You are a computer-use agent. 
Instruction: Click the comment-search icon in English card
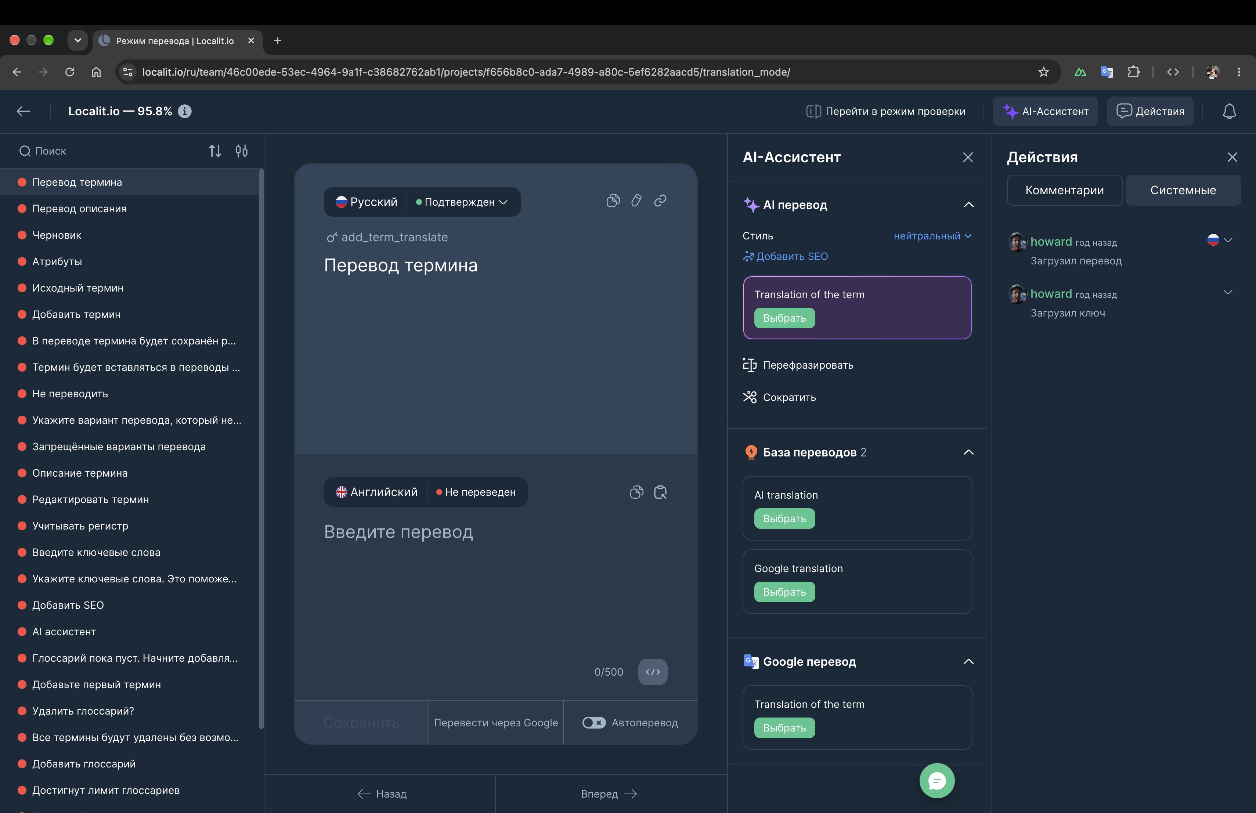pyautogui.click(x=660, y=492)
